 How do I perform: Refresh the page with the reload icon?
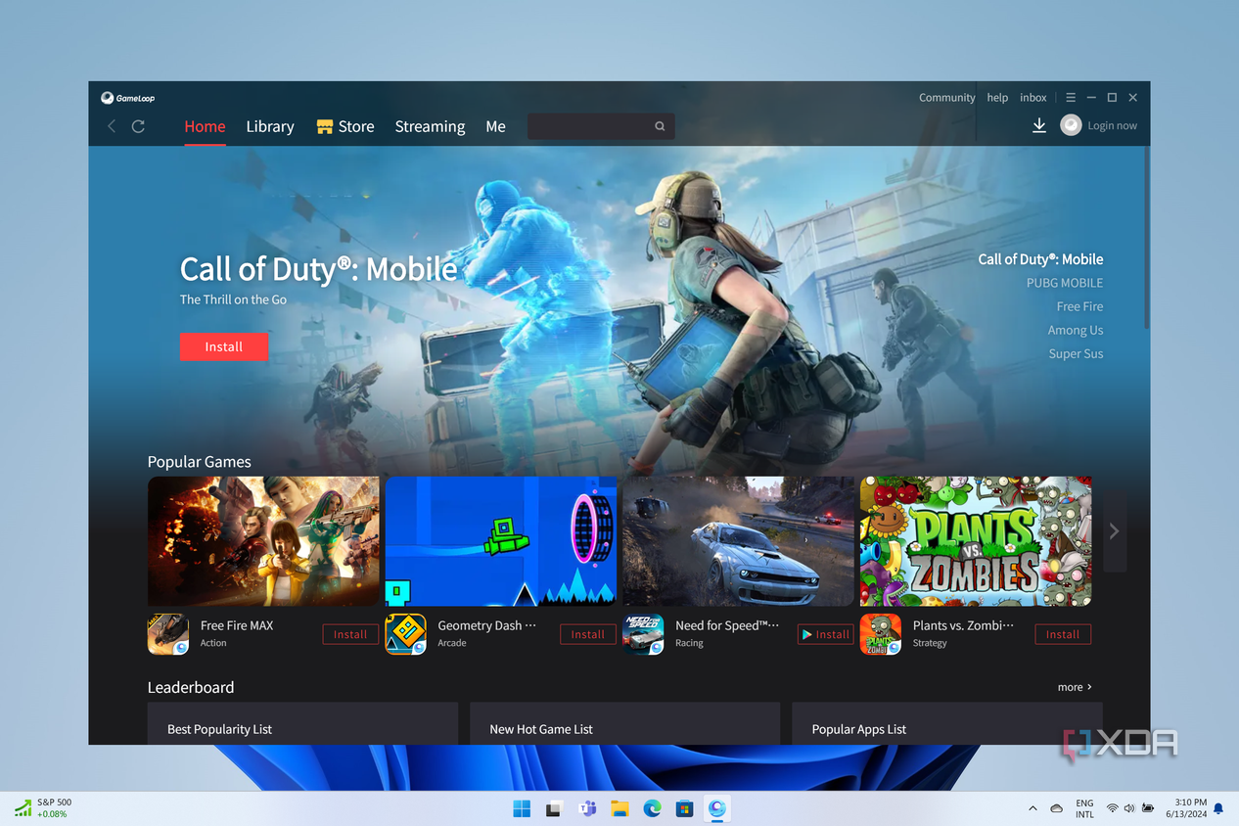click(139, 126)
